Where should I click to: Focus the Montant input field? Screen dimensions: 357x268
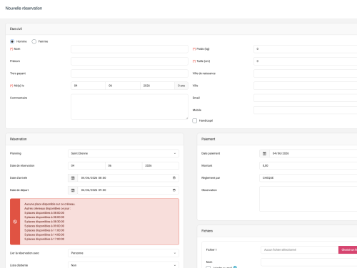pos(308,165)
